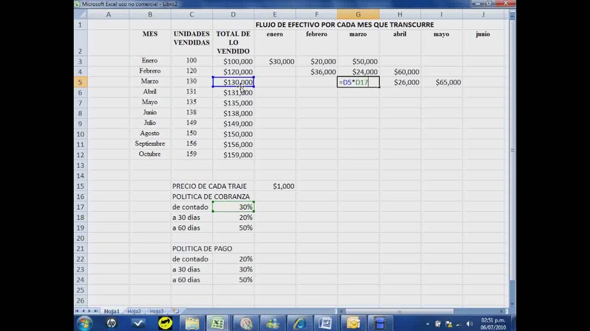Screen dimensions: 590x331
Task: Check network signal tray icon
Action: (x=459, y=324)
